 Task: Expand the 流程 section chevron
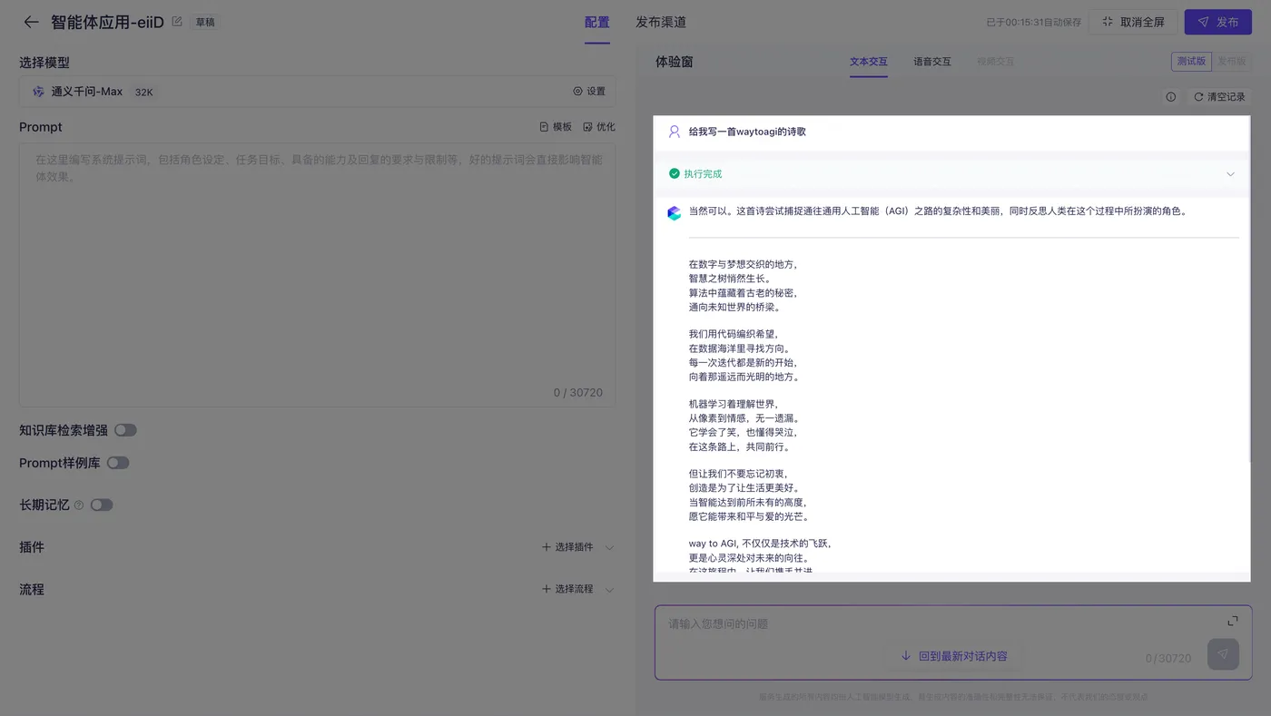609,589
